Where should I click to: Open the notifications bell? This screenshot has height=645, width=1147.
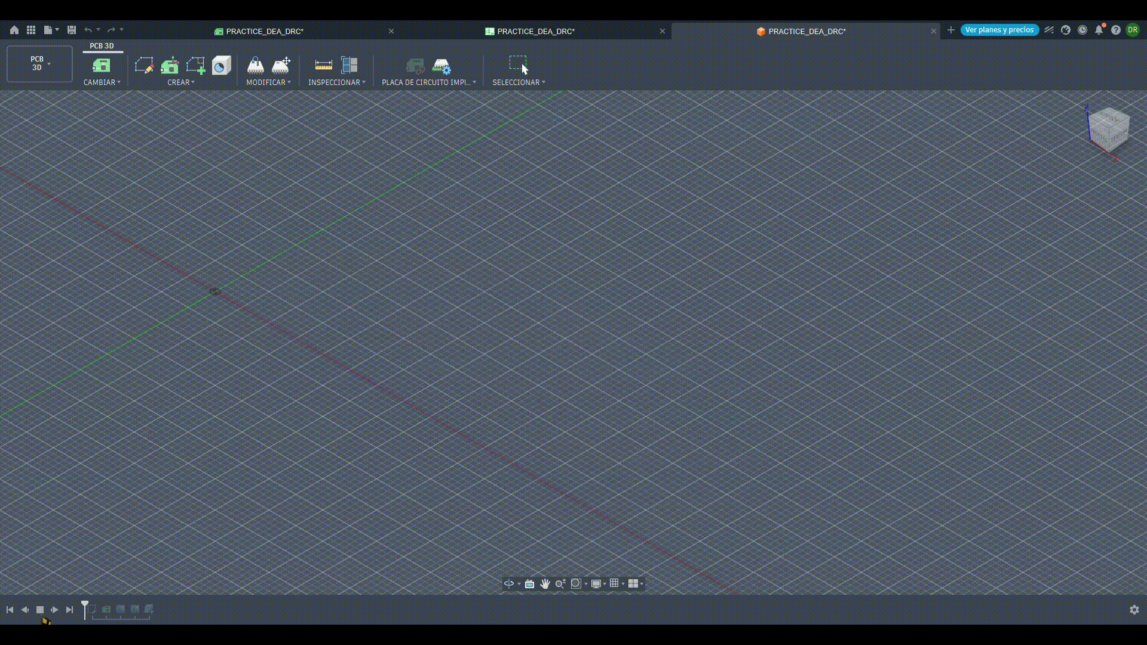(x=1099, y=30)
